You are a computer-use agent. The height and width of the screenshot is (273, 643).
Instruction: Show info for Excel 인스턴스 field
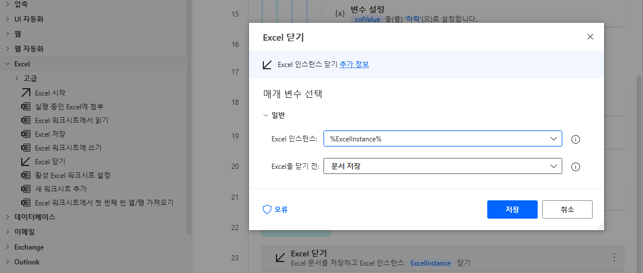point(575,140)
